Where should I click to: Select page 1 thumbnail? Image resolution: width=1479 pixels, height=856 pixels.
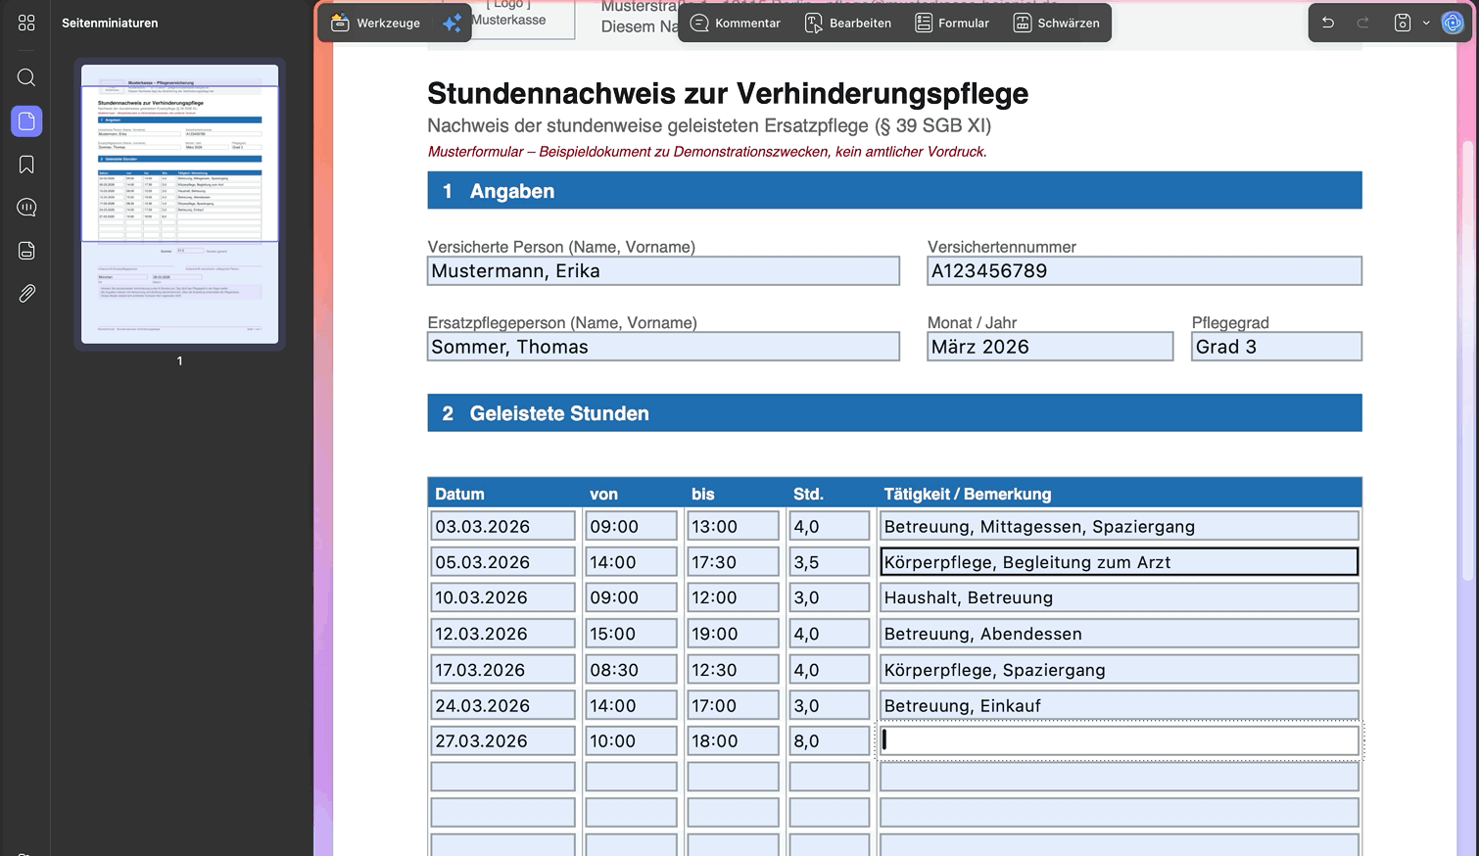pos(179,204)
